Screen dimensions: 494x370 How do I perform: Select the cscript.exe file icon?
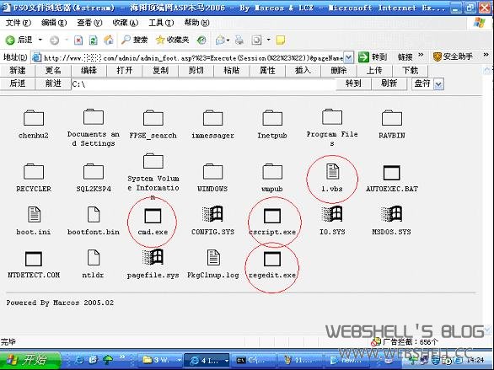[272, 217]
